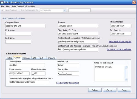Image resolution: width=137 pixels, height=99 pixels.
Task: Click the Save button
Action: (x=124, y=90)
